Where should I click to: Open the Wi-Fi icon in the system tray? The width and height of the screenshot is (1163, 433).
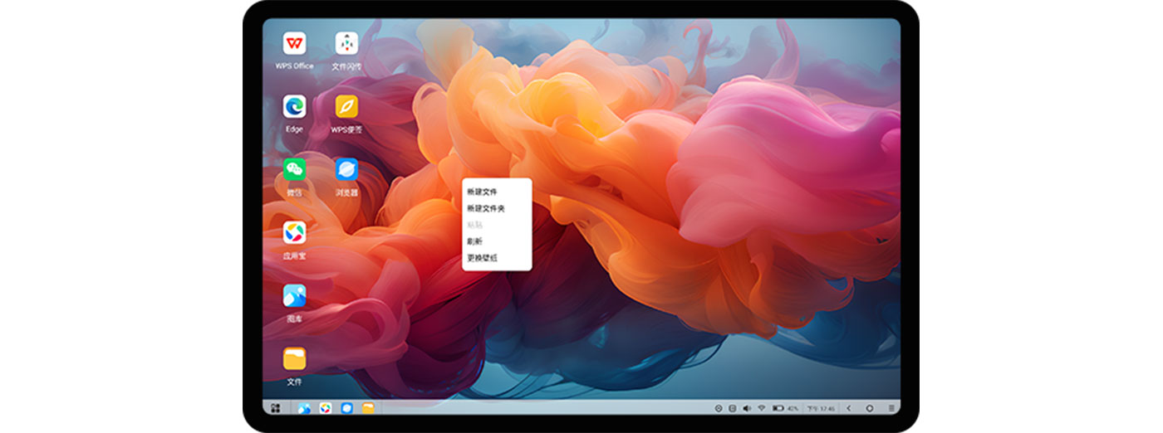(x=761, y=408)
